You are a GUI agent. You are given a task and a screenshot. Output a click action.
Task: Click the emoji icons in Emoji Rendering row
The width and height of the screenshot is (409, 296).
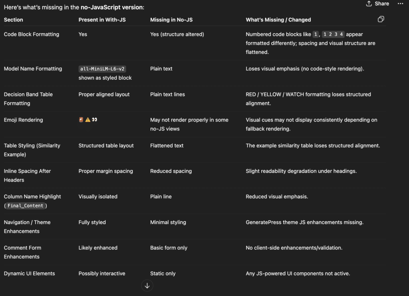click(88, 120)
